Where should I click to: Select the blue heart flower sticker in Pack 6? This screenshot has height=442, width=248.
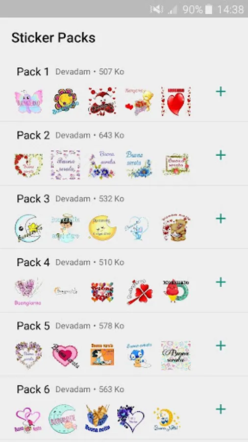[131, 419]
